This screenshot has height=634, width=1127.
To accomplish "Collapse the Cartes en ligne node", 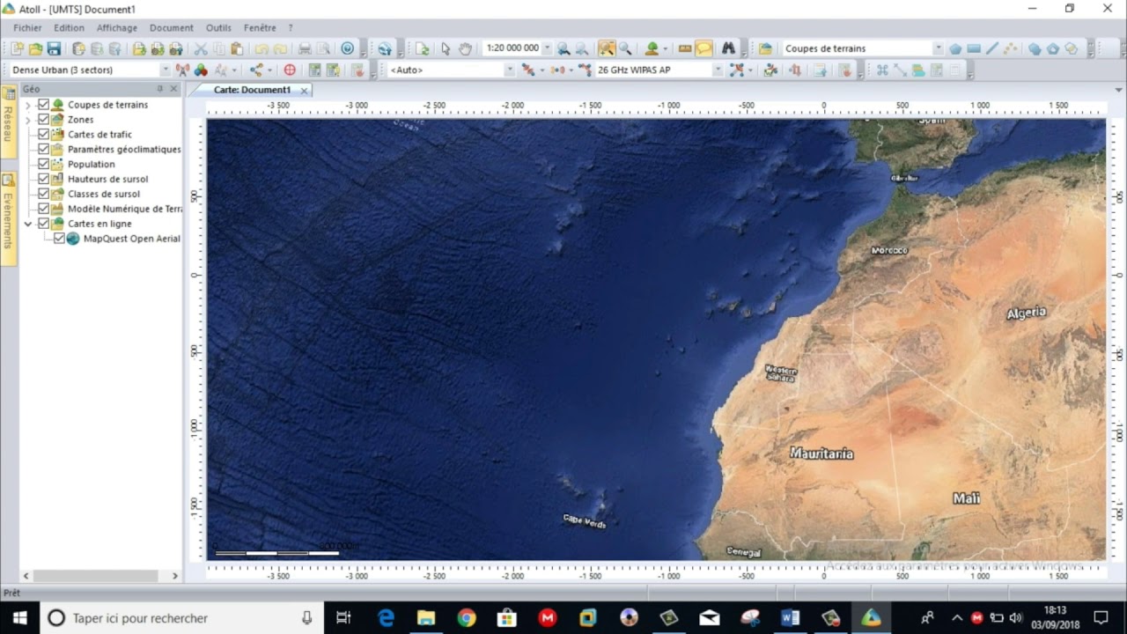I will coord(28,224).
